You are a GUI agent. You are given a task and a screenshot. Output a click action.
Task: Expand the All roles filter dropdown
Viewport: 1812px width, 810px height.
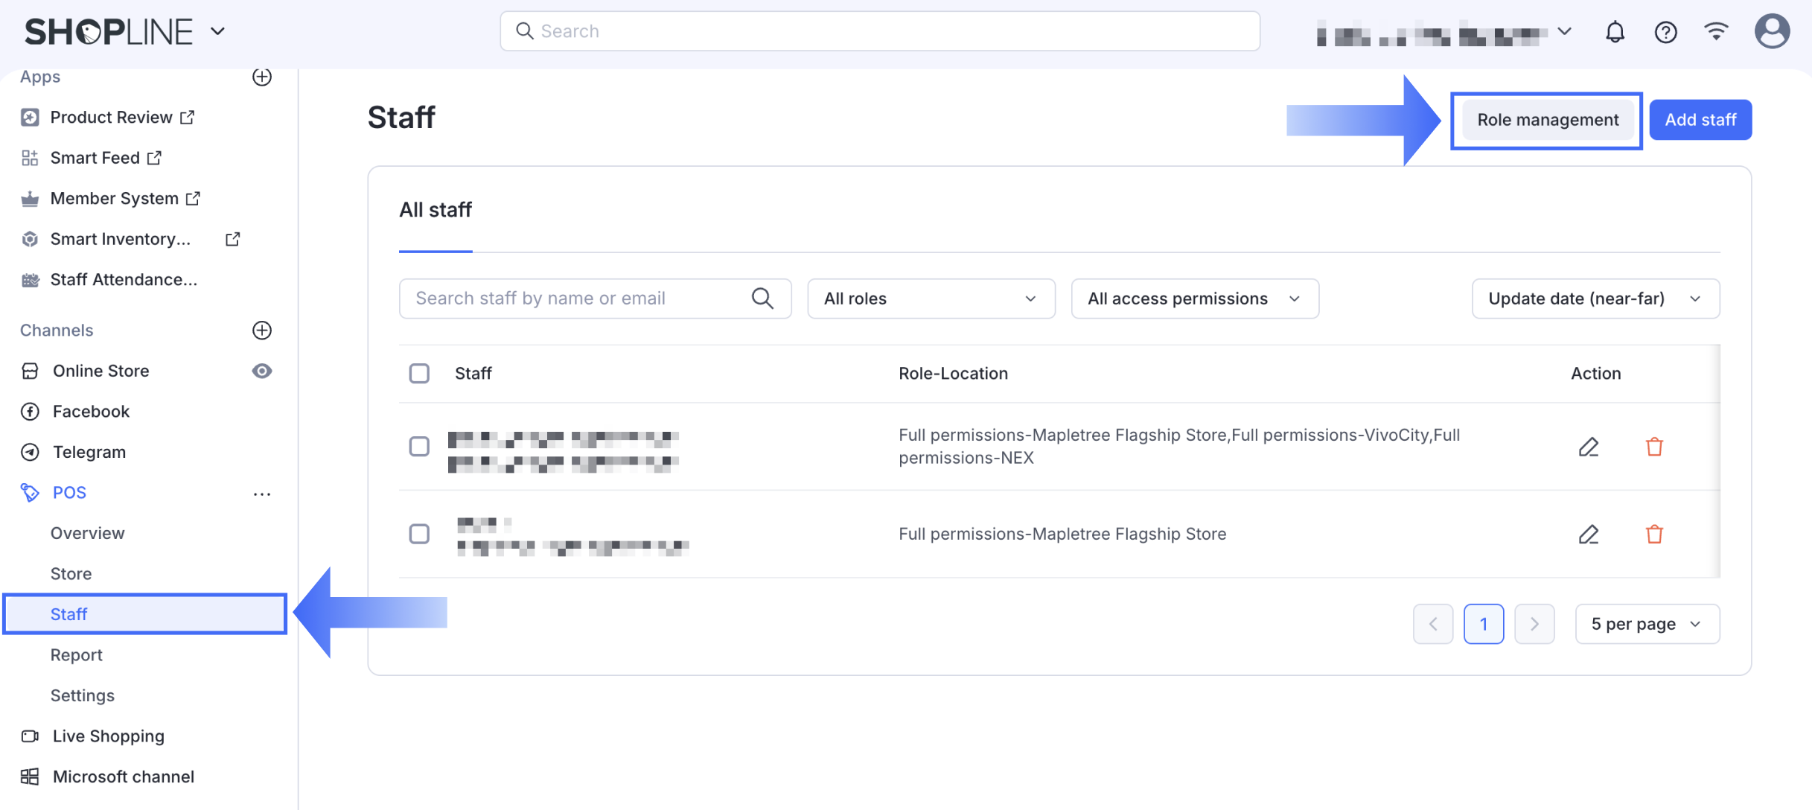coord(931,299)
